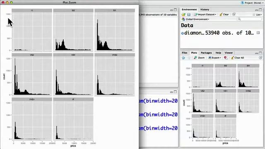Minimize the source data viewer pane
Viewport: 265px width, 149px height.
(171, 10)
